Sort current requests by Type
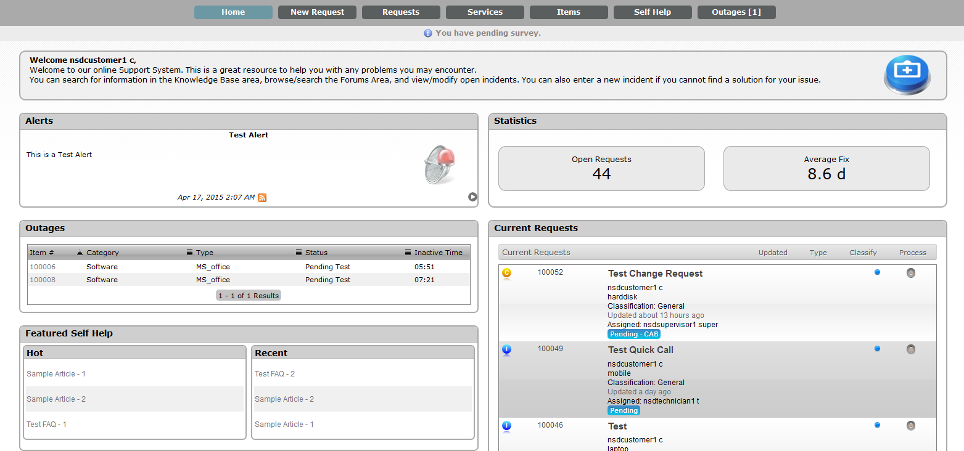The height and width of the screenshot is (451, 964). [818, 253]
